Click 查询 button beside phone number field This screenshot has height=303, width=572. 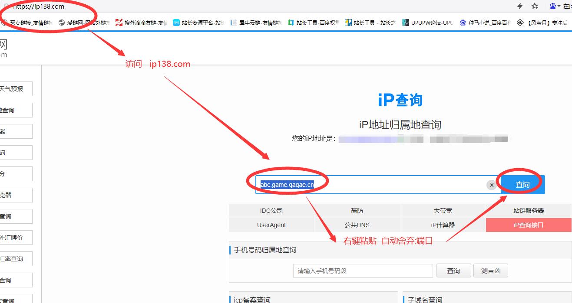pos(453,271)
